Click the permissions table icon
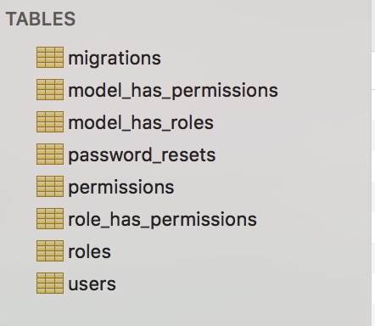The image size is (375, 326). 50,187
